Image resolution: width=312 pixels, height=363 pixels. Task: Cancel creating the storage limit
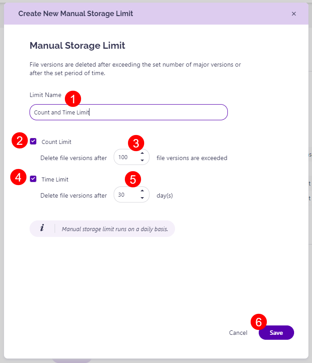coord(238,333)
